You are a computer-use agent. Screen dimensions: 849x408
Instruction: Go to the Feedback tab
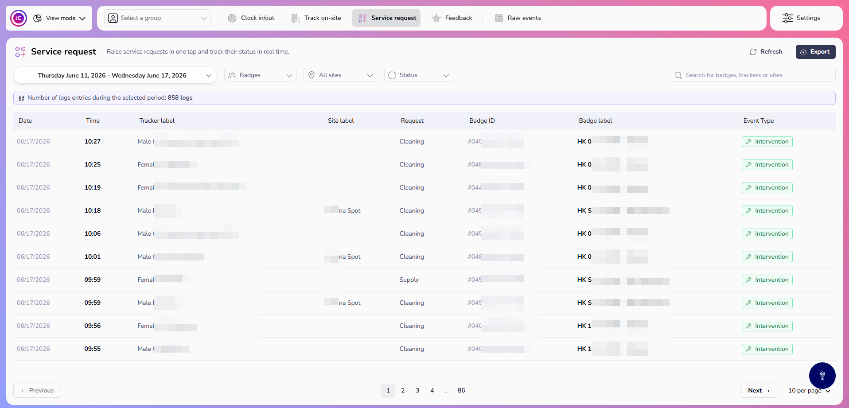pyautogui.click(x=452, y=18)
